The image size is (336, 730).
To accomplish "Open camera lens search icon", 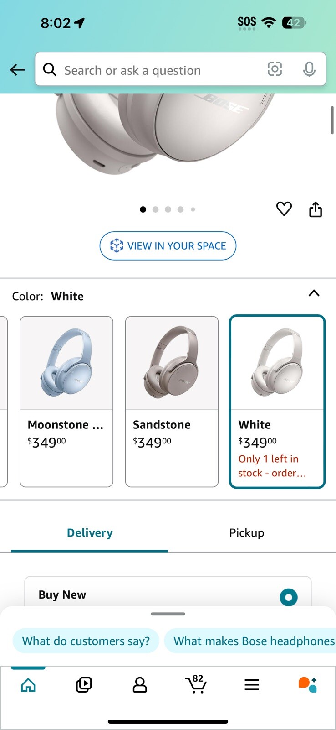I will (275, 69).
